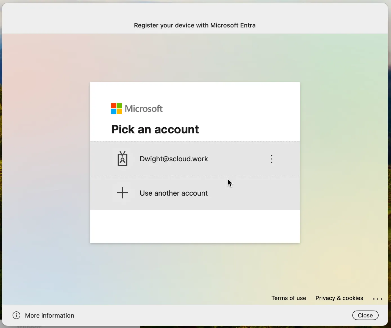This screenshot has height=328, width=391.
Task: Open the Terms of use link
Action: [289, 298]
